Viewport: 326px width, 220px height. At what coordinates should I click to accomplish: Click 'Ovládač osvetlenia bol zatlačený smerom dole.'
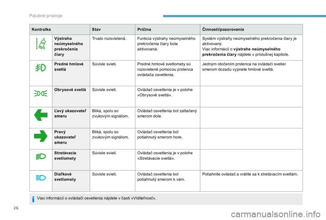pyautogui.click(x=167, y=113)
